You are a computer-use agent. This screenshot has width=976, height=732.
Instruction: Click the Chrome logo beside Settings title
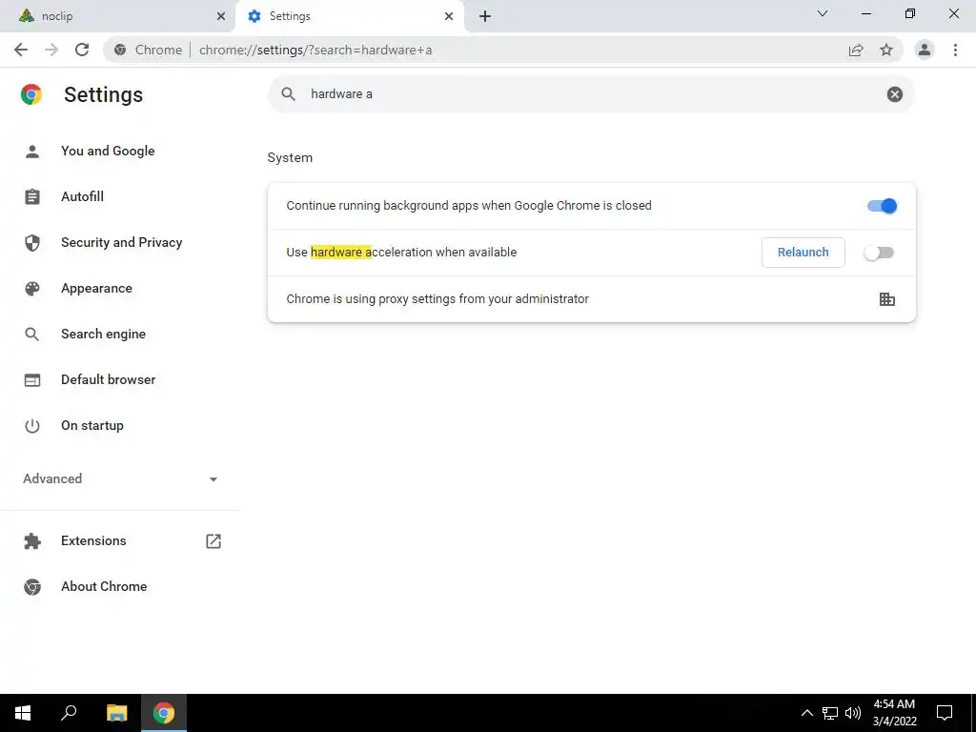pos(31,94)
